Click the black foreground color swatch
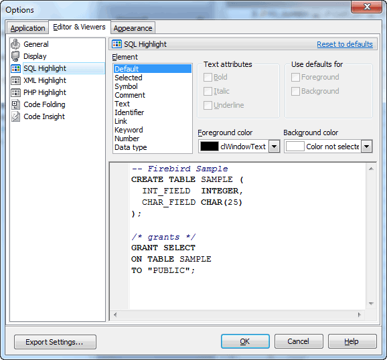 click(x=210, y=147)
